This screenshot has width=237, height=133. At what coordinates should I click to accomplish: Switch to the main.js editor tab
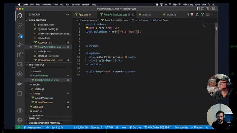146,14
